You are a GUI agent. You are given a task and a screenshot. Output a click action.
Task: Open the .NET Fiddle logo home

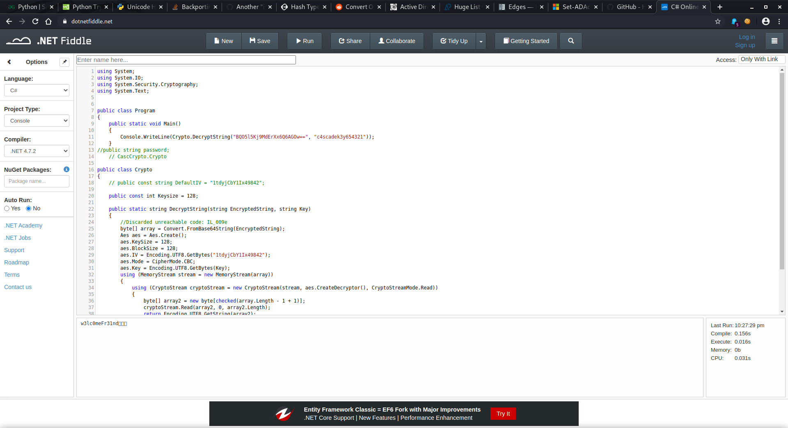tap(49, 41)
